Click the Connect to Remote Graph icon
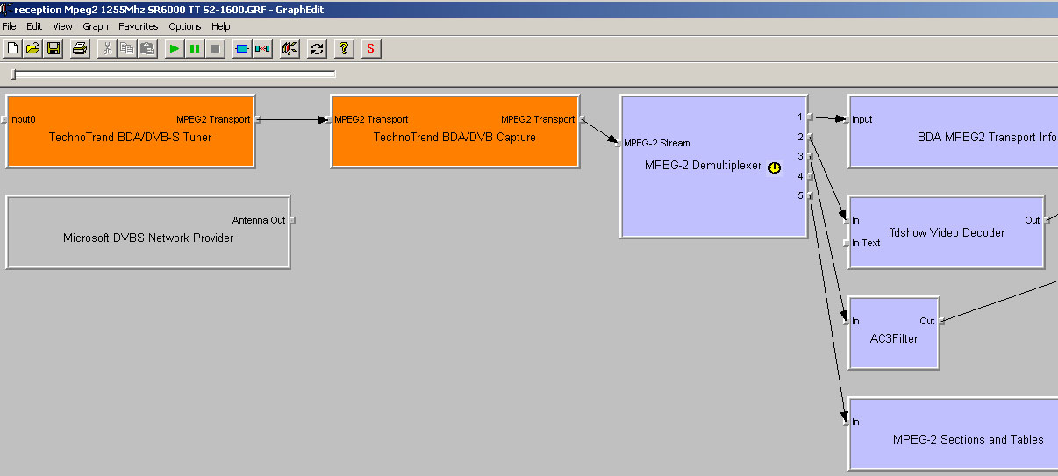Image resolution: width=1058 pixels, height=476 pixels. [x=290, y=49]
